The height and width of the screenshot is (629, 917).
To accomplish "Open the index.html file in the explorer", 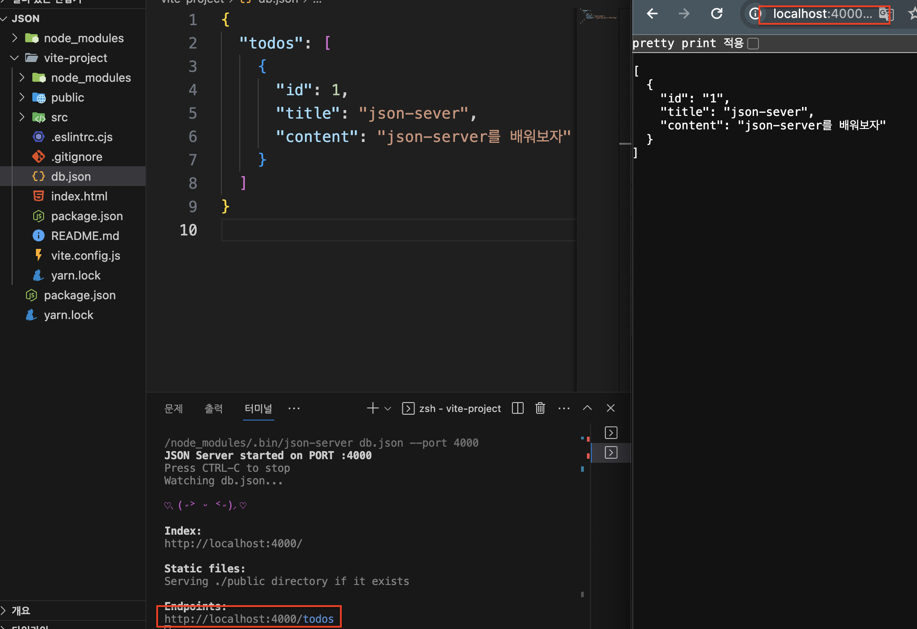I will tap(79, 196).
